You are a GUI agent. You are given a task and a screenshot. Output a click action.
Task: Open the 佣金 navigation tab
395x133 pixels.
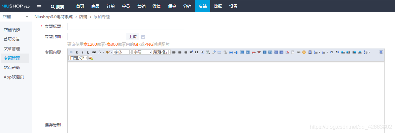[172, 6]
